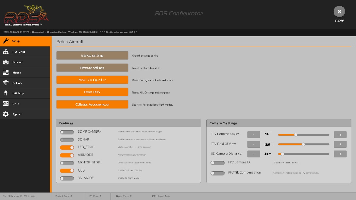Click the Camera Settings panel header
This screenshot has width=356, height=200.
279,123
